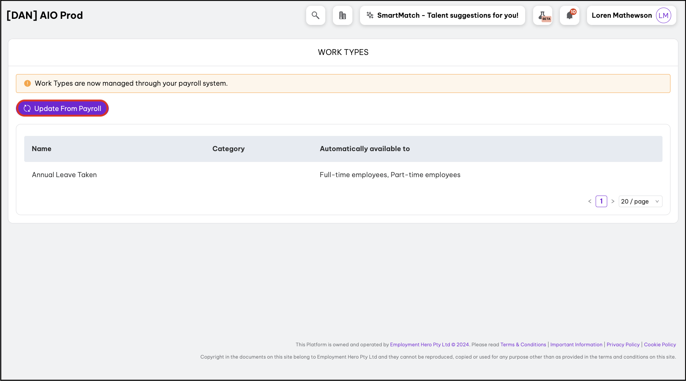The width and height of the screenshot is (686, 381).
Task: Open the Terms & Conditions link
Action: coord(523,344)
